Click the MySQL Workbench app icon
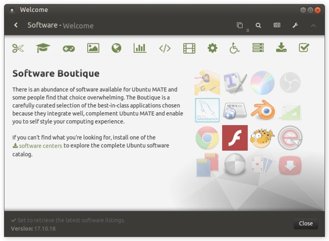329x241 pixels. (207, 110)
